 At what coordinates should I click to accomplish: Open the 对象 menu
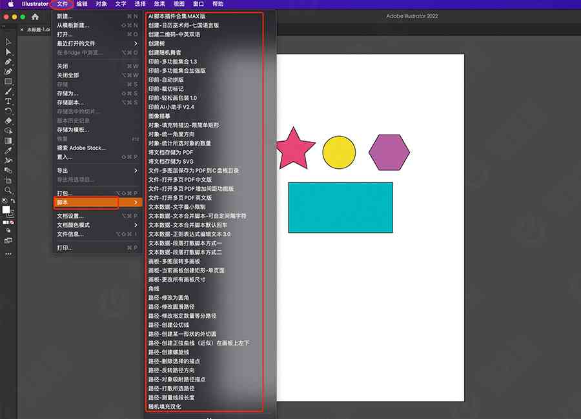tap(101, 4)
